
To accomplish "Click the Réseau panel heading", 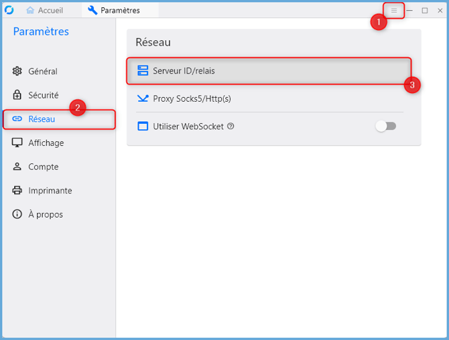I will (153, 42).
